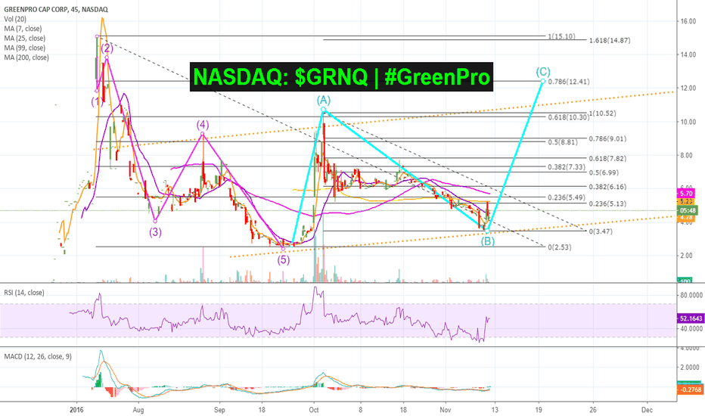
Task: Click the 26 date axis label
Action: [x=593, y=410]
